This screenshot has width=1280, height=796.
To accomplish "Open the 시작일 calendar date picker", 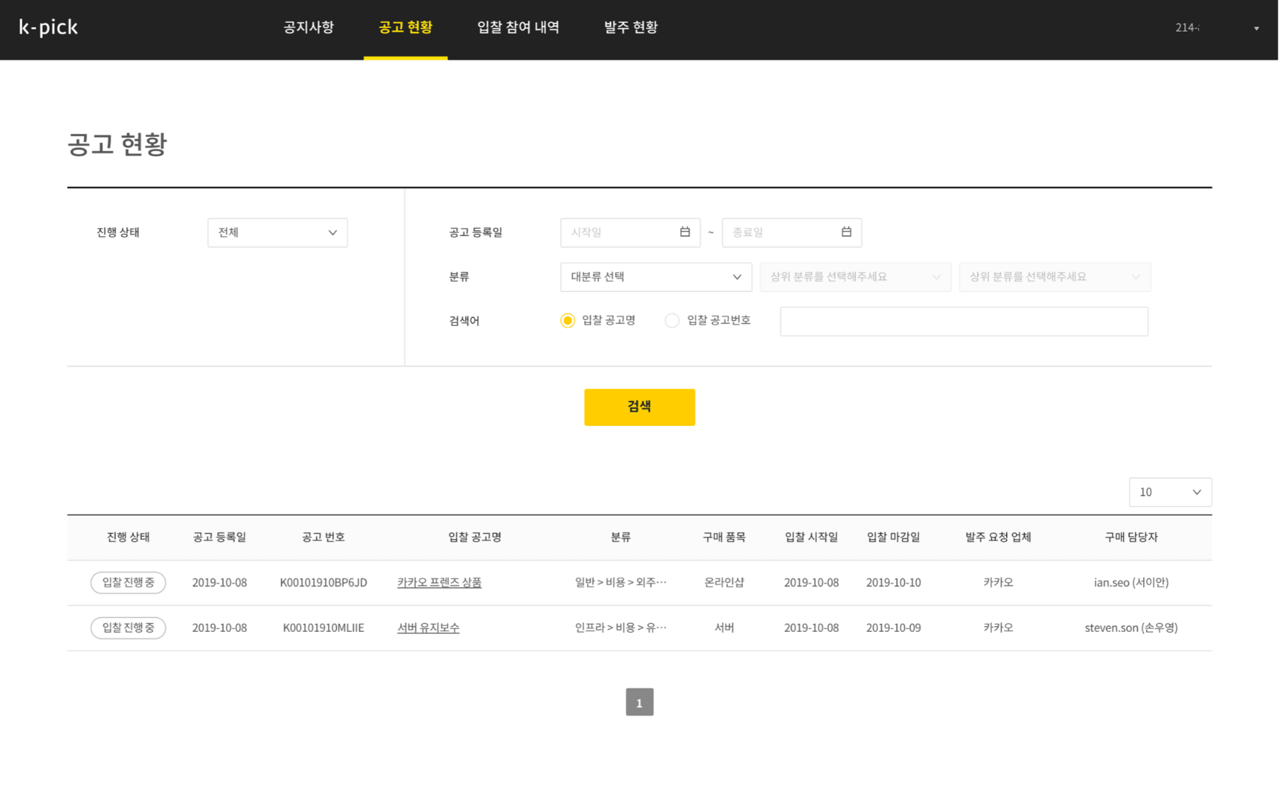I will tap(684, 232).
